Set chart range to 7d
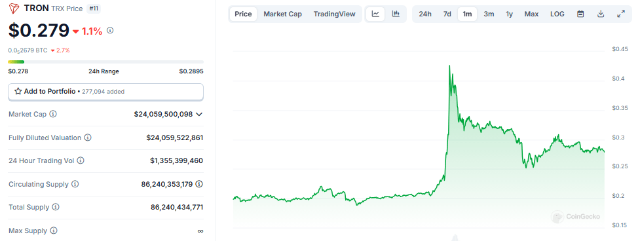Screen dimensions: 640x241 pyautogui.click(x=447, y=14)
